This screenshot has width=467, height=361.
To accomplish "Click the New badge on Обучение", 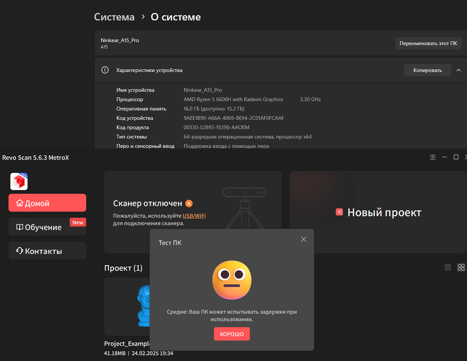I will [x=78, y=223].
